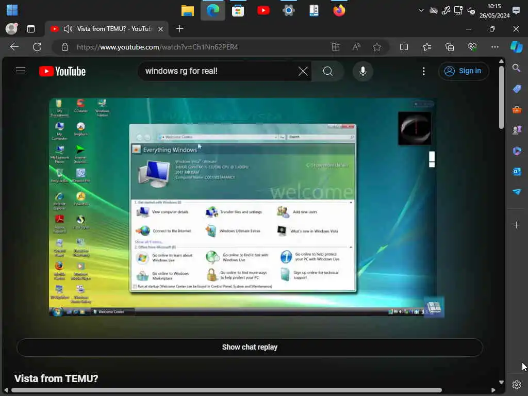The height and width of the screenshot is (396, 528).
Task: Start voice search with microphone
Action: pos(362,71)
